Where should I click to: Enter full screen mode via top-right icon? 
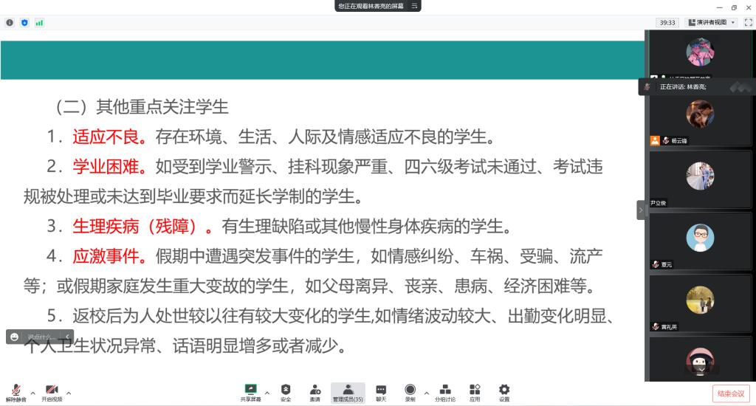tap(748, 22)
